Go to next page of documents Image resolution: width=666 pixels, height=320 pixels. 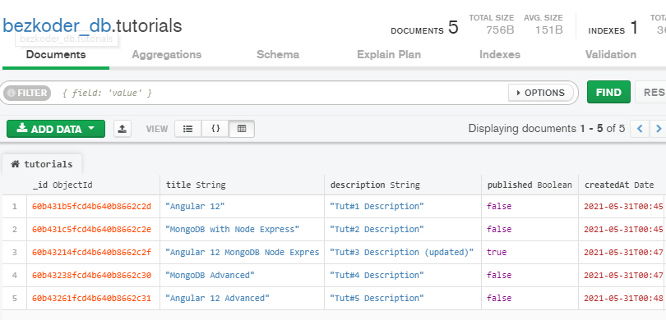click(x=658, y=129)
